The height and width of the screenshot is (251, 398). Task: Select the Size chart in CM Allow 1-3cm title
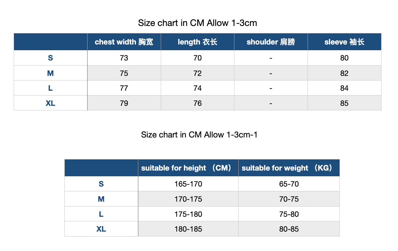tap(198, 23)
